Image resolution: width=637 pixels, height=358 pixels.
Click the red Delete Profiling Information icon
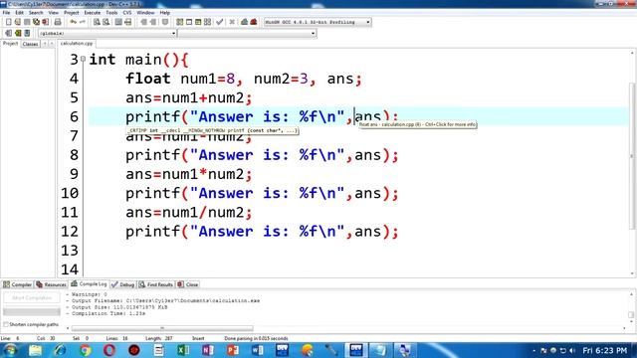click(x=254, y=22)
